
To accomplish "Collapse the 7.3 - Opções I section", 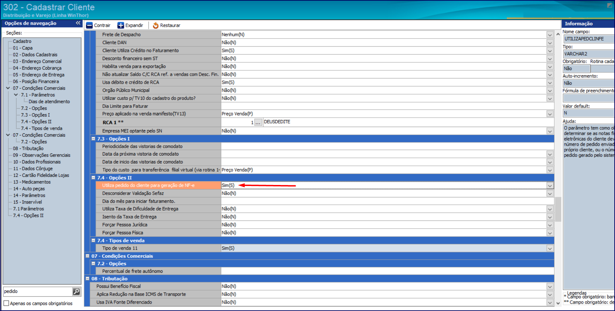I will pyautogui.click(x=93, y=138).
